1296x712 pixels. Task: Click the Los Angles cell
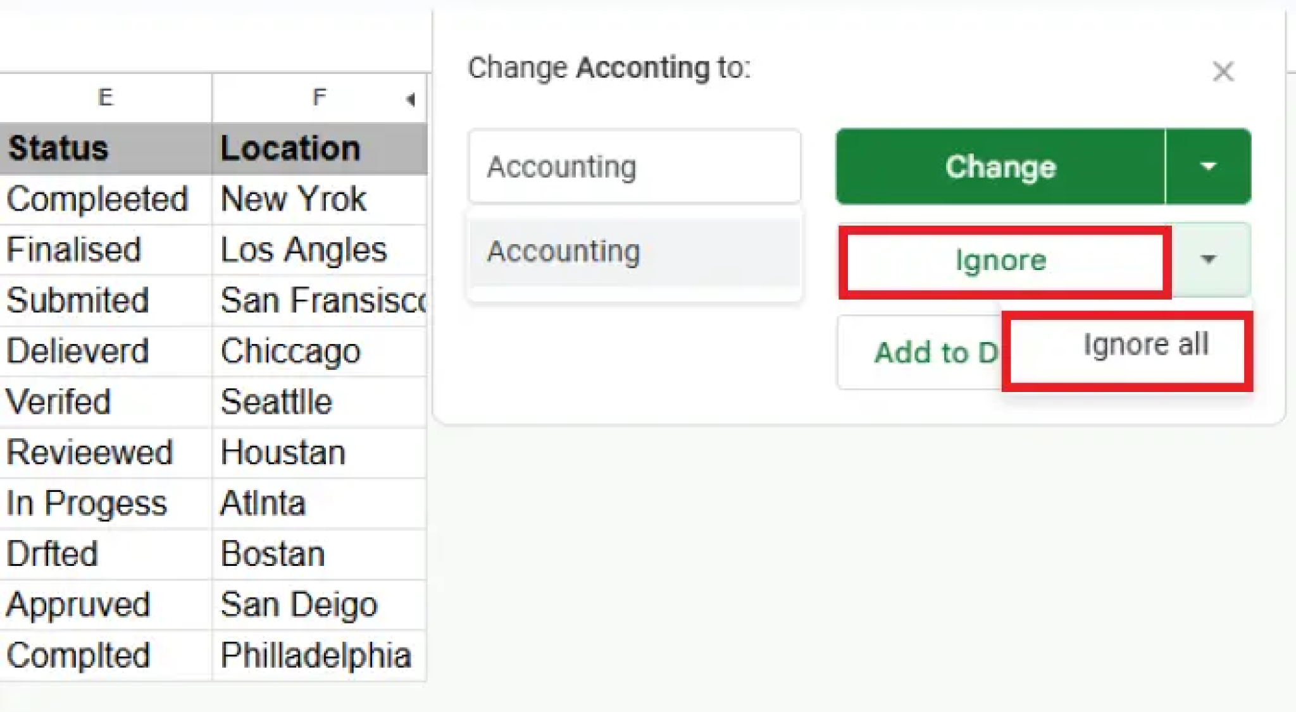point(319,250)
